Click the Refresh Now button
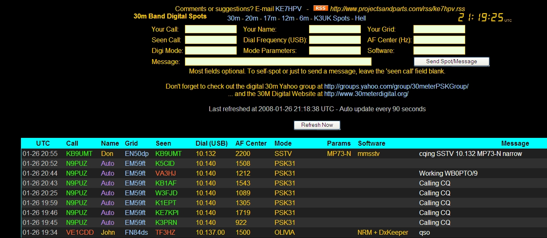 (x=317, y=125)
